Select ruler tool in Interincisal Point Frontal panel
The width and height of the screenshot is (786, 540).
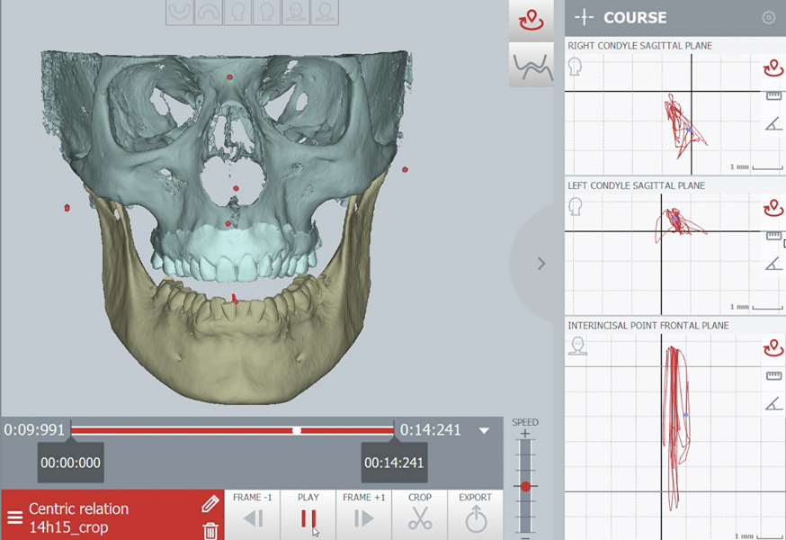pos(773,376)
